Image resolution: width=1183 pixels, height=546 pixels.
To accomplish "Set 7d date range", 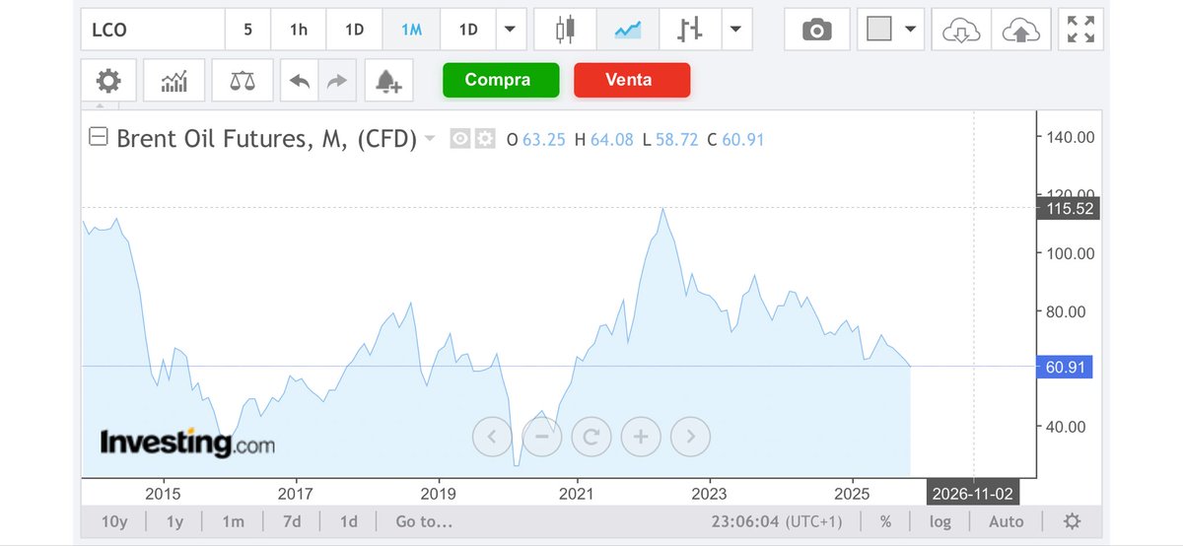I will [x=292, y=521].
